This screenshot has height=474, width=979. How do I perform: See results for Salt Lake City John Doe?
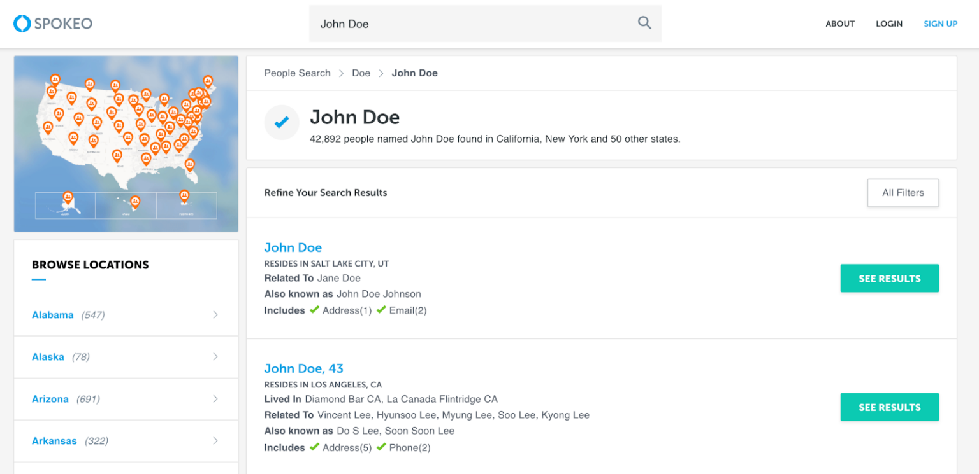[890, 279]
